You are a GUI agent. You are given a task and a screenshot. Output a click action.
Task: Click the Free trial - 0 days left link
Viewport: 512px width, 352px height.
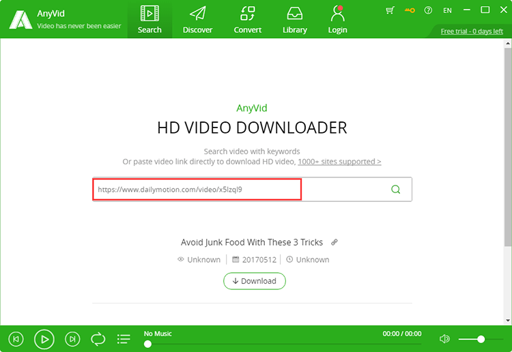(472, 31)
